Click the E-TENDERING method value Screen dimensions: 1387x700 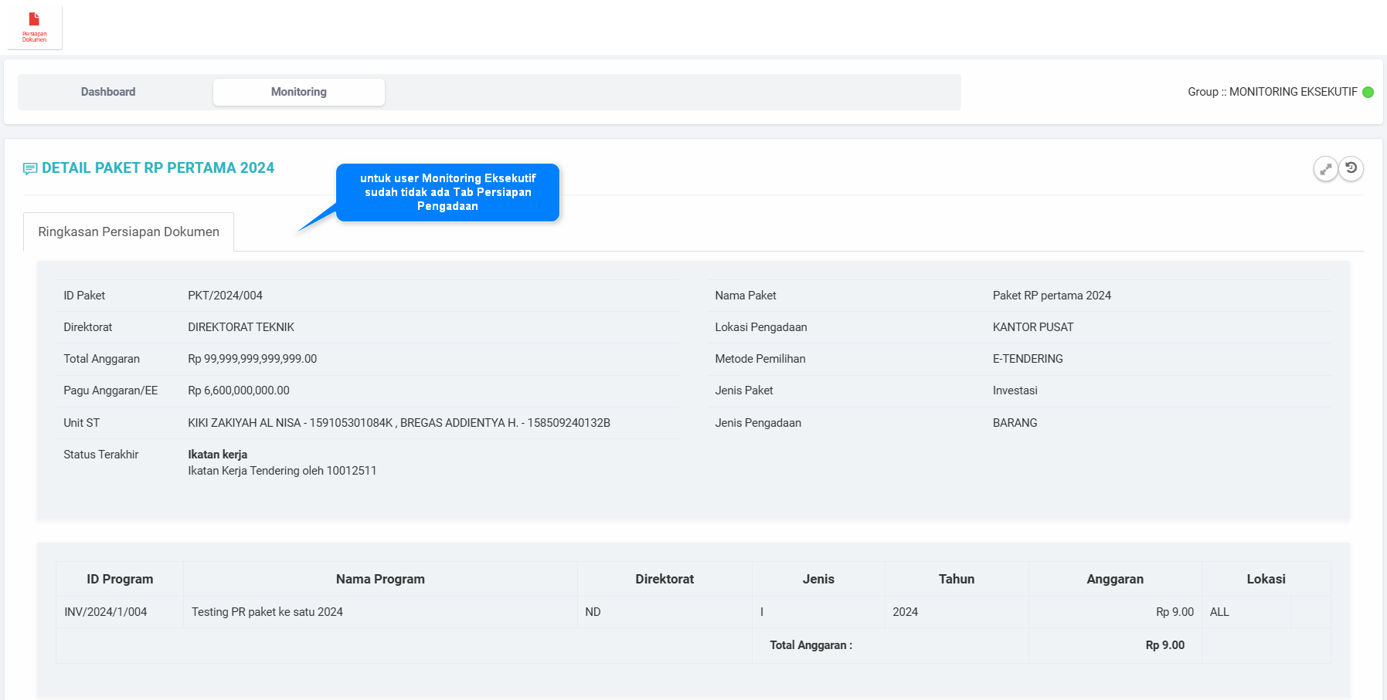[1028, 359]
